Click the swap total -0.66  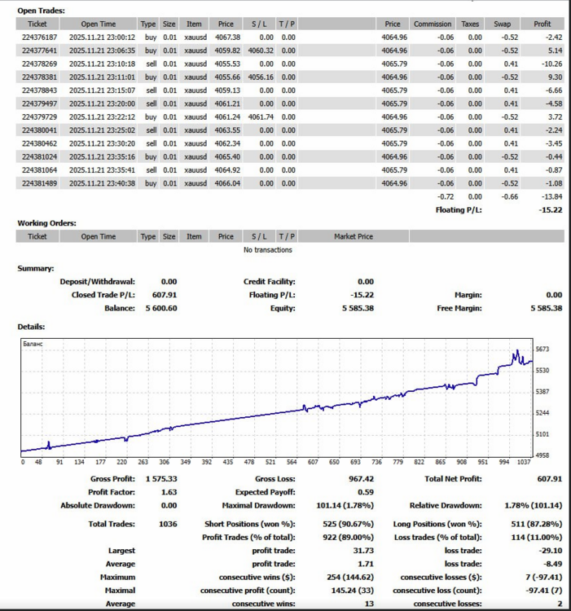pyautogui.click(x=509, y=196)
